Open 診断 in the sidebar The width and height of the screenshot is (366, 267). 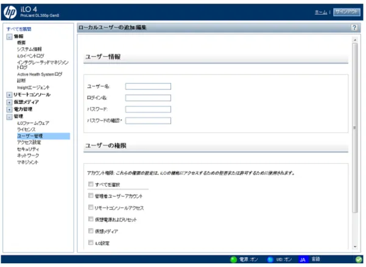tap(21, 81)
